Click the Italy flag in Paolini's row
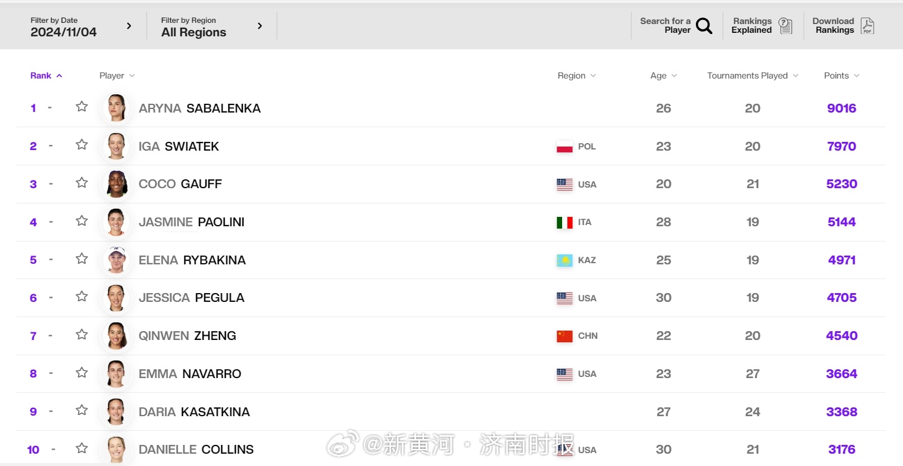Screen dimensions: 903x466 [x=564, y=222]
